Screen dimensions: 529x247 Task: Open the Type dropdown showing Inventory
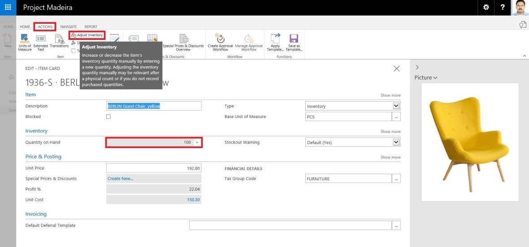tap(396, 106)
